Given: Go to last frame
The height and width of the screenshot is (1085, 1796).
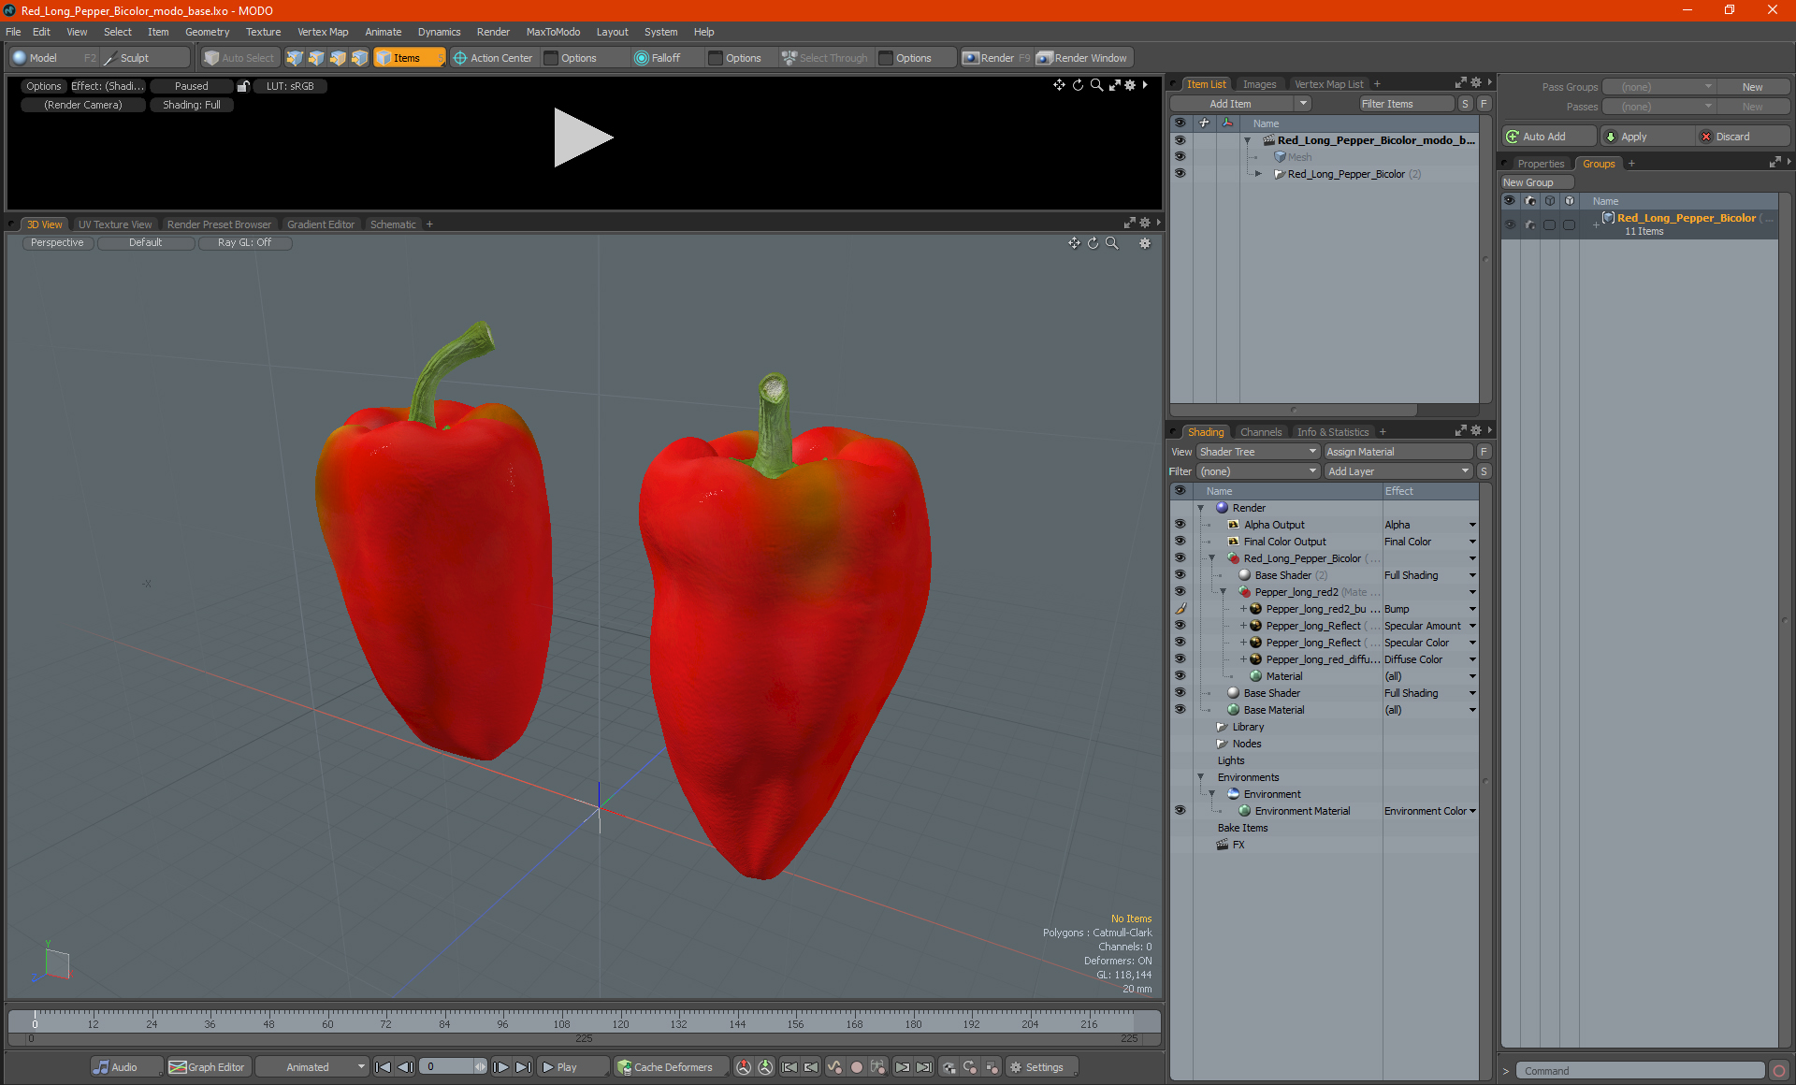Looking at the screenshot, I should pyautogui.click(x=523, y=1067).
